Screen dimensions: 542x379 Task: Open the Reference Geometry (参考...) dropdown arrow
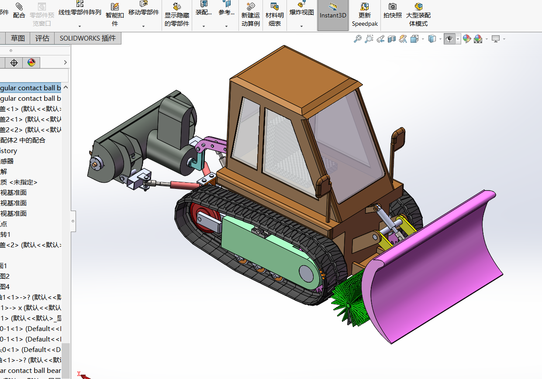[226, 26]
